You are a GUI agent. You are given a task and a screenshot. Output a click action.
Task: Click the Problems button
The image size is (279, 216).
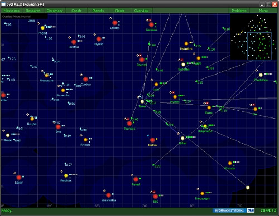[x=239, y=11]
